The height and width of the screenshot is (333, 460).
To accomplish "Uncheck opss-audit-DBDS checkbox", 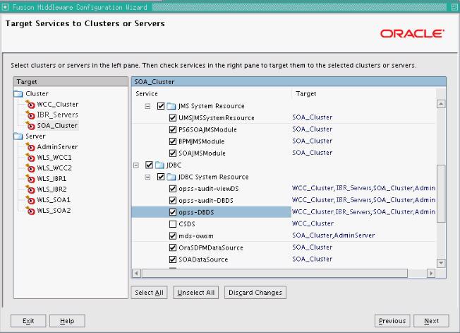I will pos(173,201).
